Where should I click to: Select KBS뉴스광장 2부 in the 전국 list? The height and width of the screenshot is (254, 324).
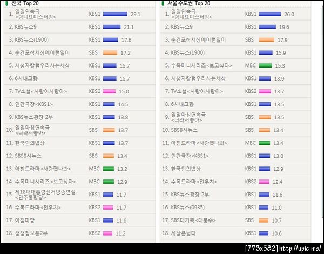click(34, 117)
